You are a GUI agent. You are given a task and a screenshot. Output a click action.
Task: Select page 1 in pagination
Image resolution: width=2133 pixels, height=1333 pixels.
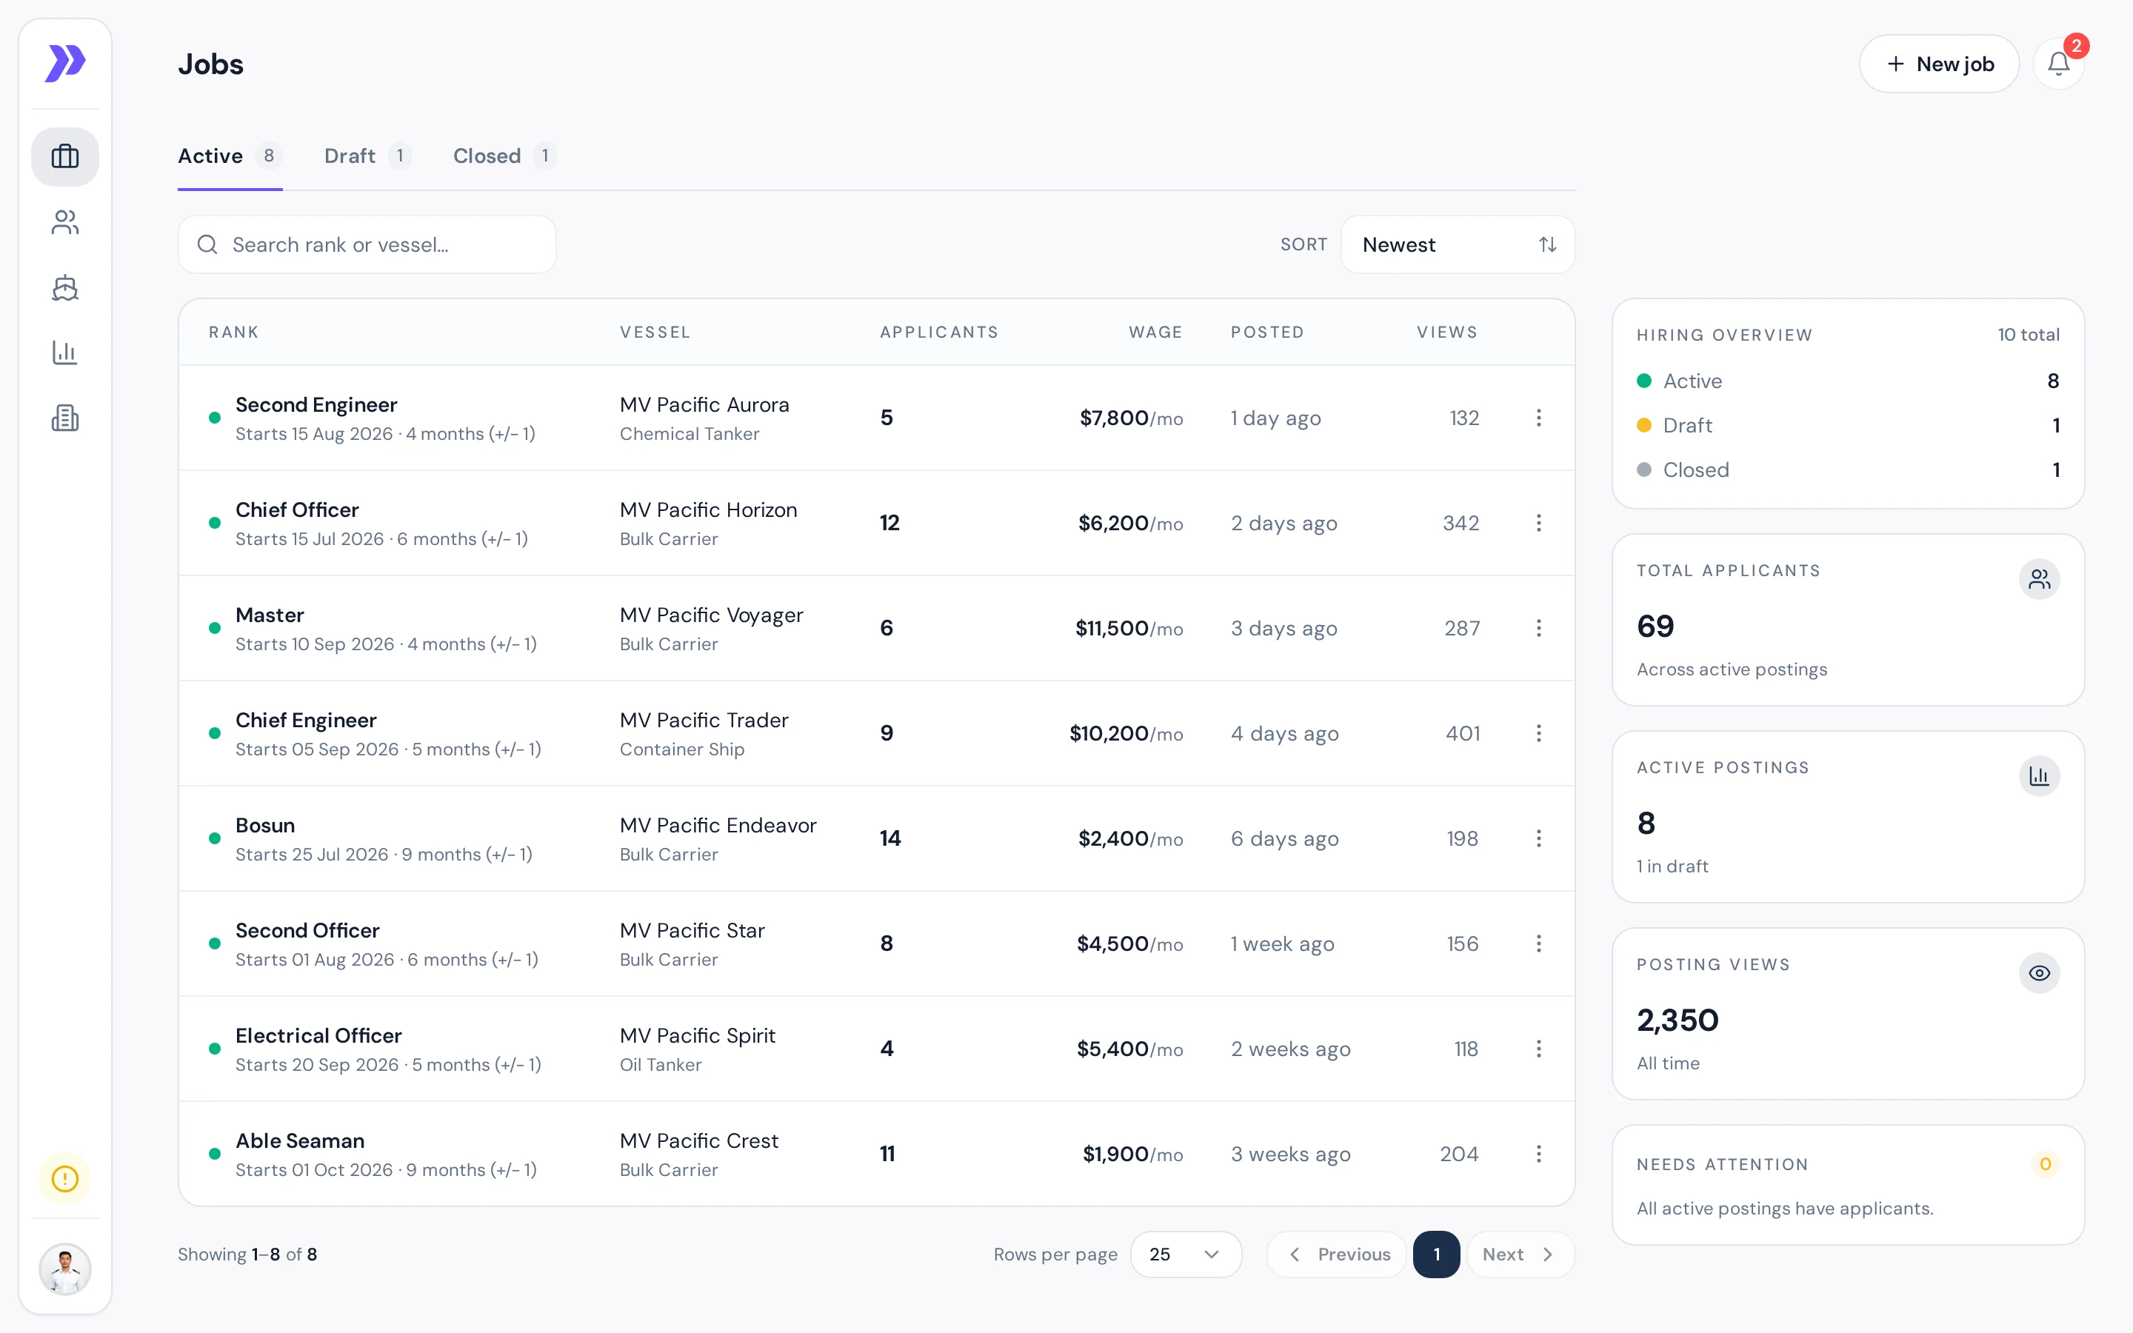click(1436, 1254)
